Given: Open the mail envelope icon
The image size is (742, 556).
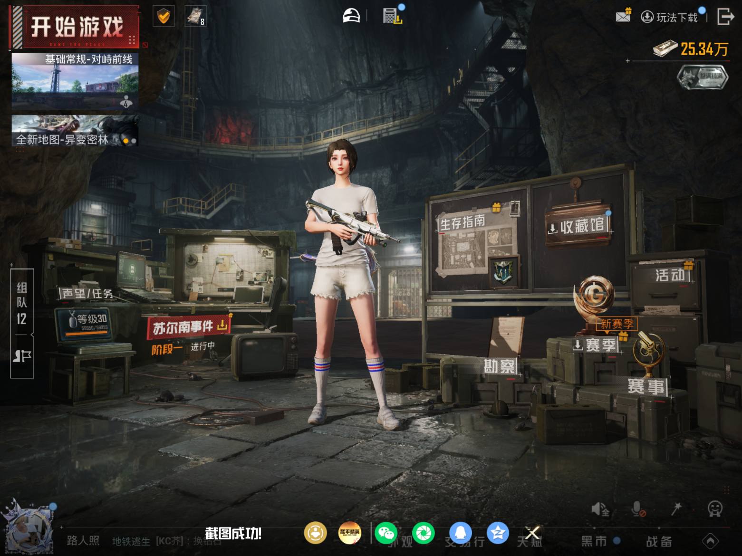Looking at the screenshot, I should (x=623, y=17).
